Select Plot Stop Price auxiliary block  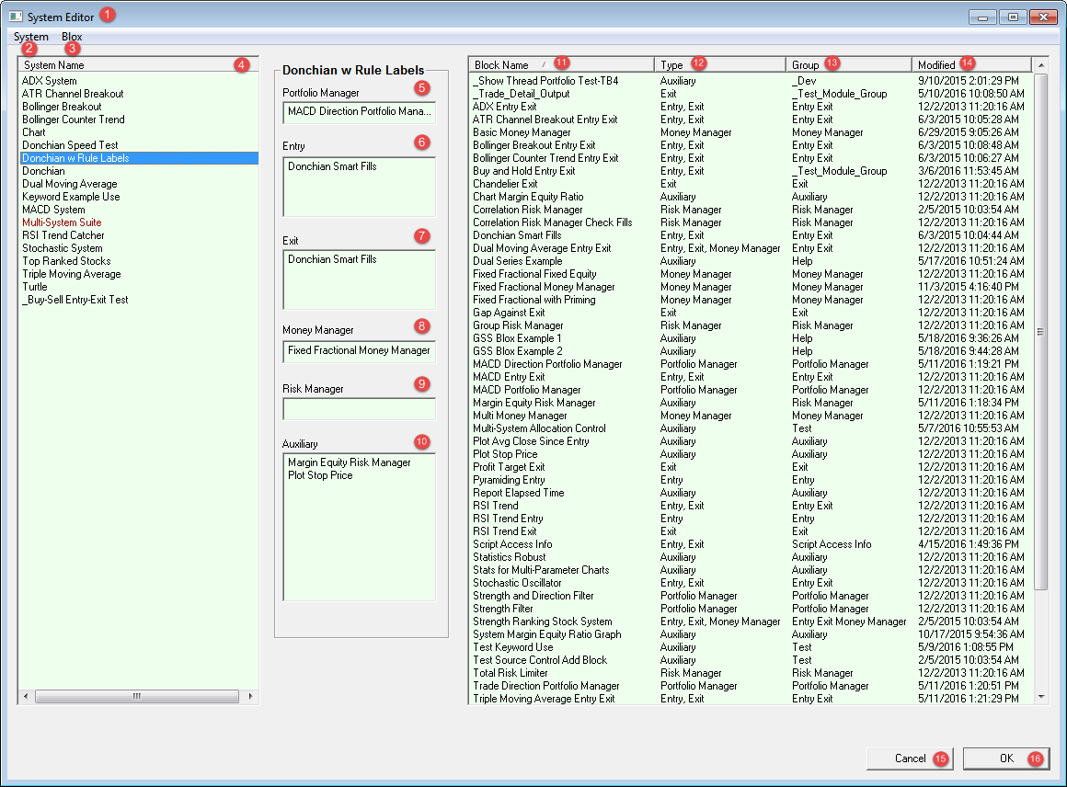pos(320,475)
